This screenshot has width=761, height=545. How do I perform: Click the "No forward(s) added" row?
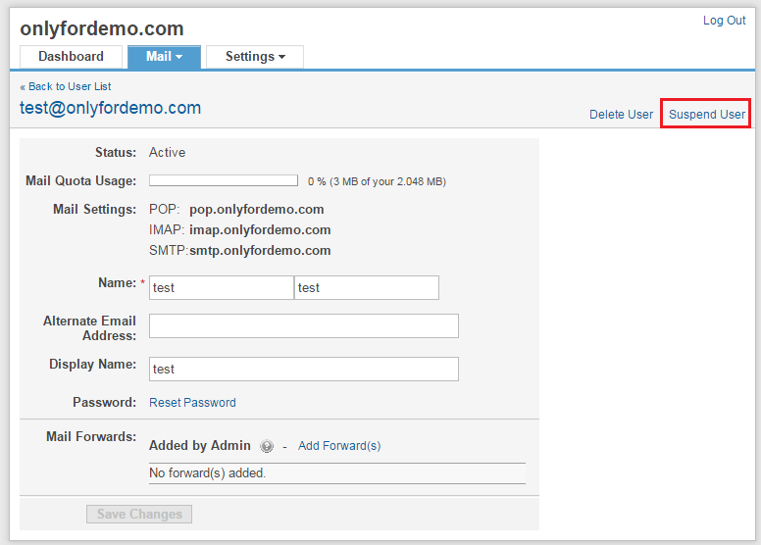(x=336, y=473)
